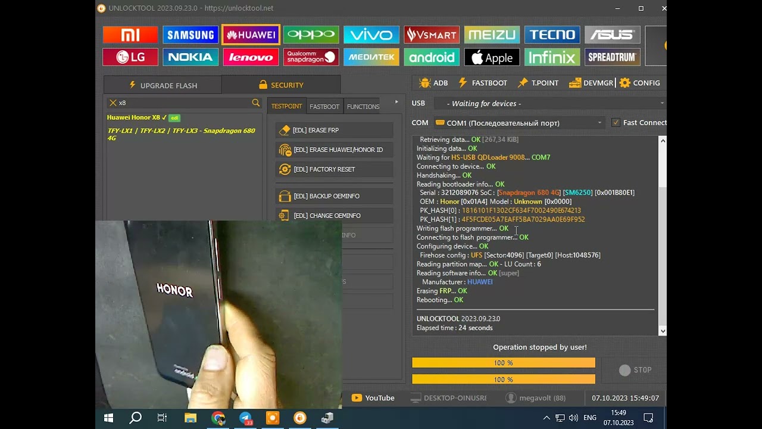Image resolution: width=762 pixels, height=429 pixels.
Task: Click the ADB toolbar button
Action: [433, 83]
